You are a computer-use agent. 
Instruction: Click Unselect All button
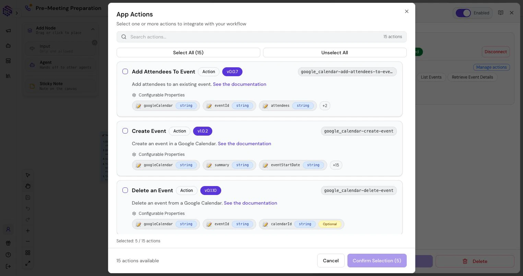(x=335, y=53)
